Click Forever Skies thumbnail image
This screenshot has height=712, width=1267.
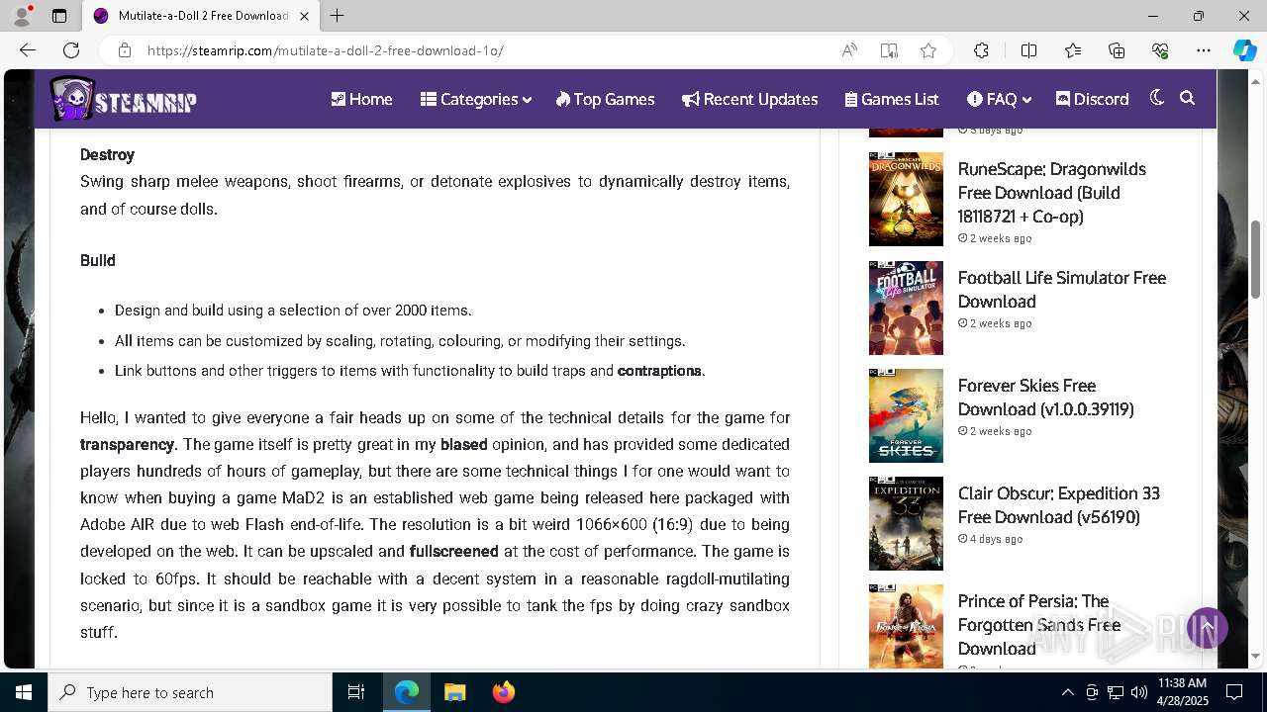click(906, 415)
